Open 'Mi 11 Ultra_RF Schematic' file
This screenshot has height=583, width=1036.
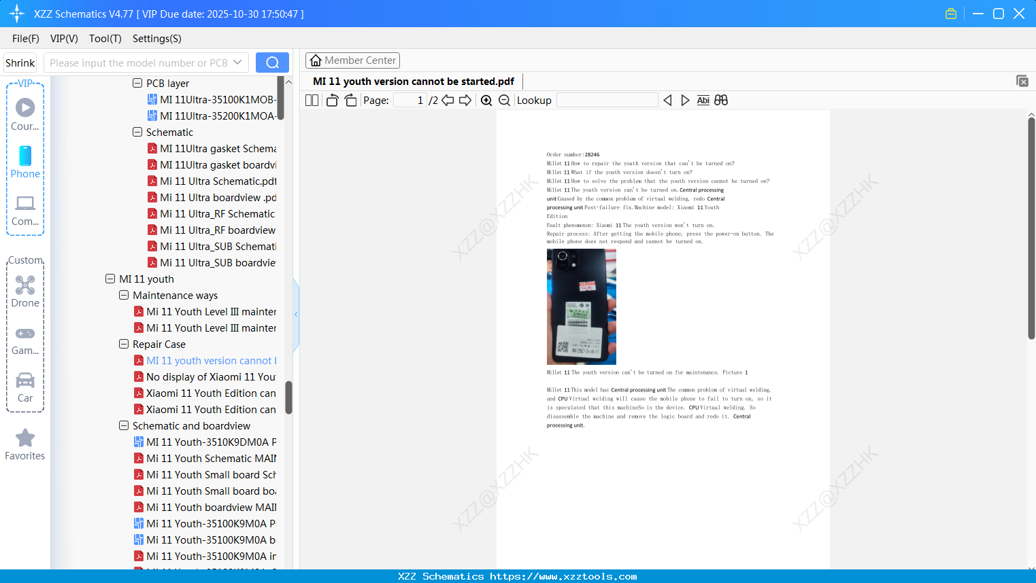point(212,213)
